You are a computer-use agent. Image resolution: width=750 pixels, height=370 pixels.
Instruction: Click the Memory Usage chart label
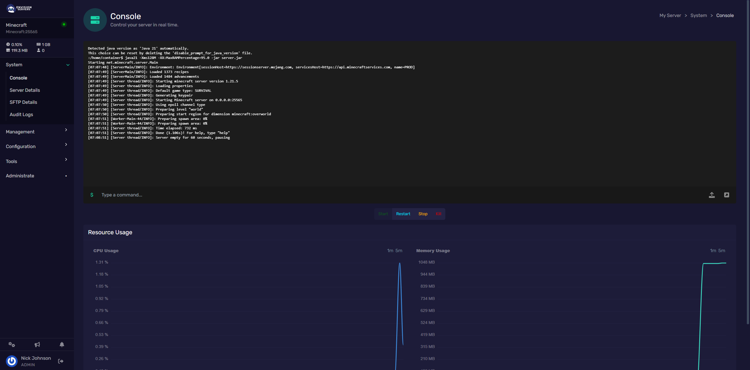coord(433,251)
